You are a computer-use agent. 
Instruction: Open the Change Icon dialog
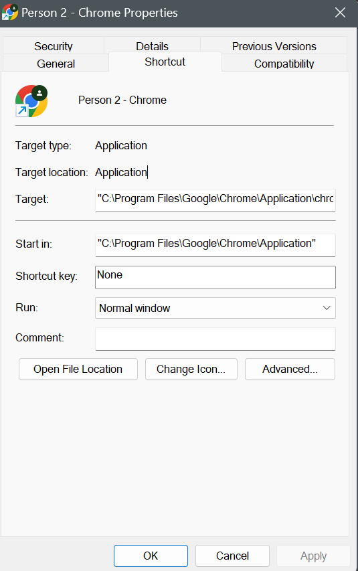(x=191, y=370)
